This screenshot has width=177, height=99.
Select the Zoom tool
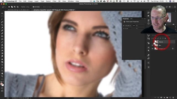2,76
